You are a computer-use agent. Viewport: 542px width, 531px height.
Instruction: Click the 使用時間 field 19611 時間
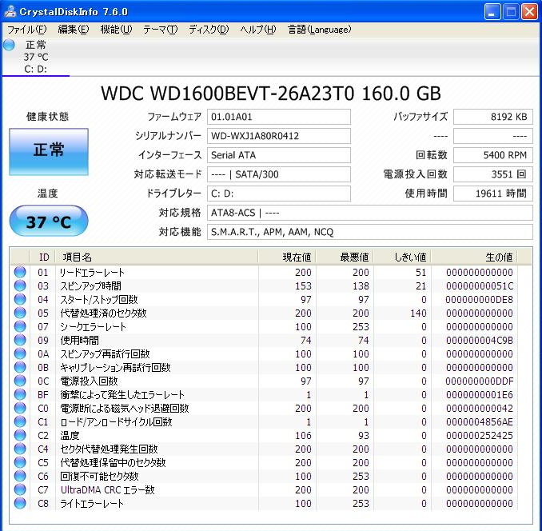pos(493,194)
